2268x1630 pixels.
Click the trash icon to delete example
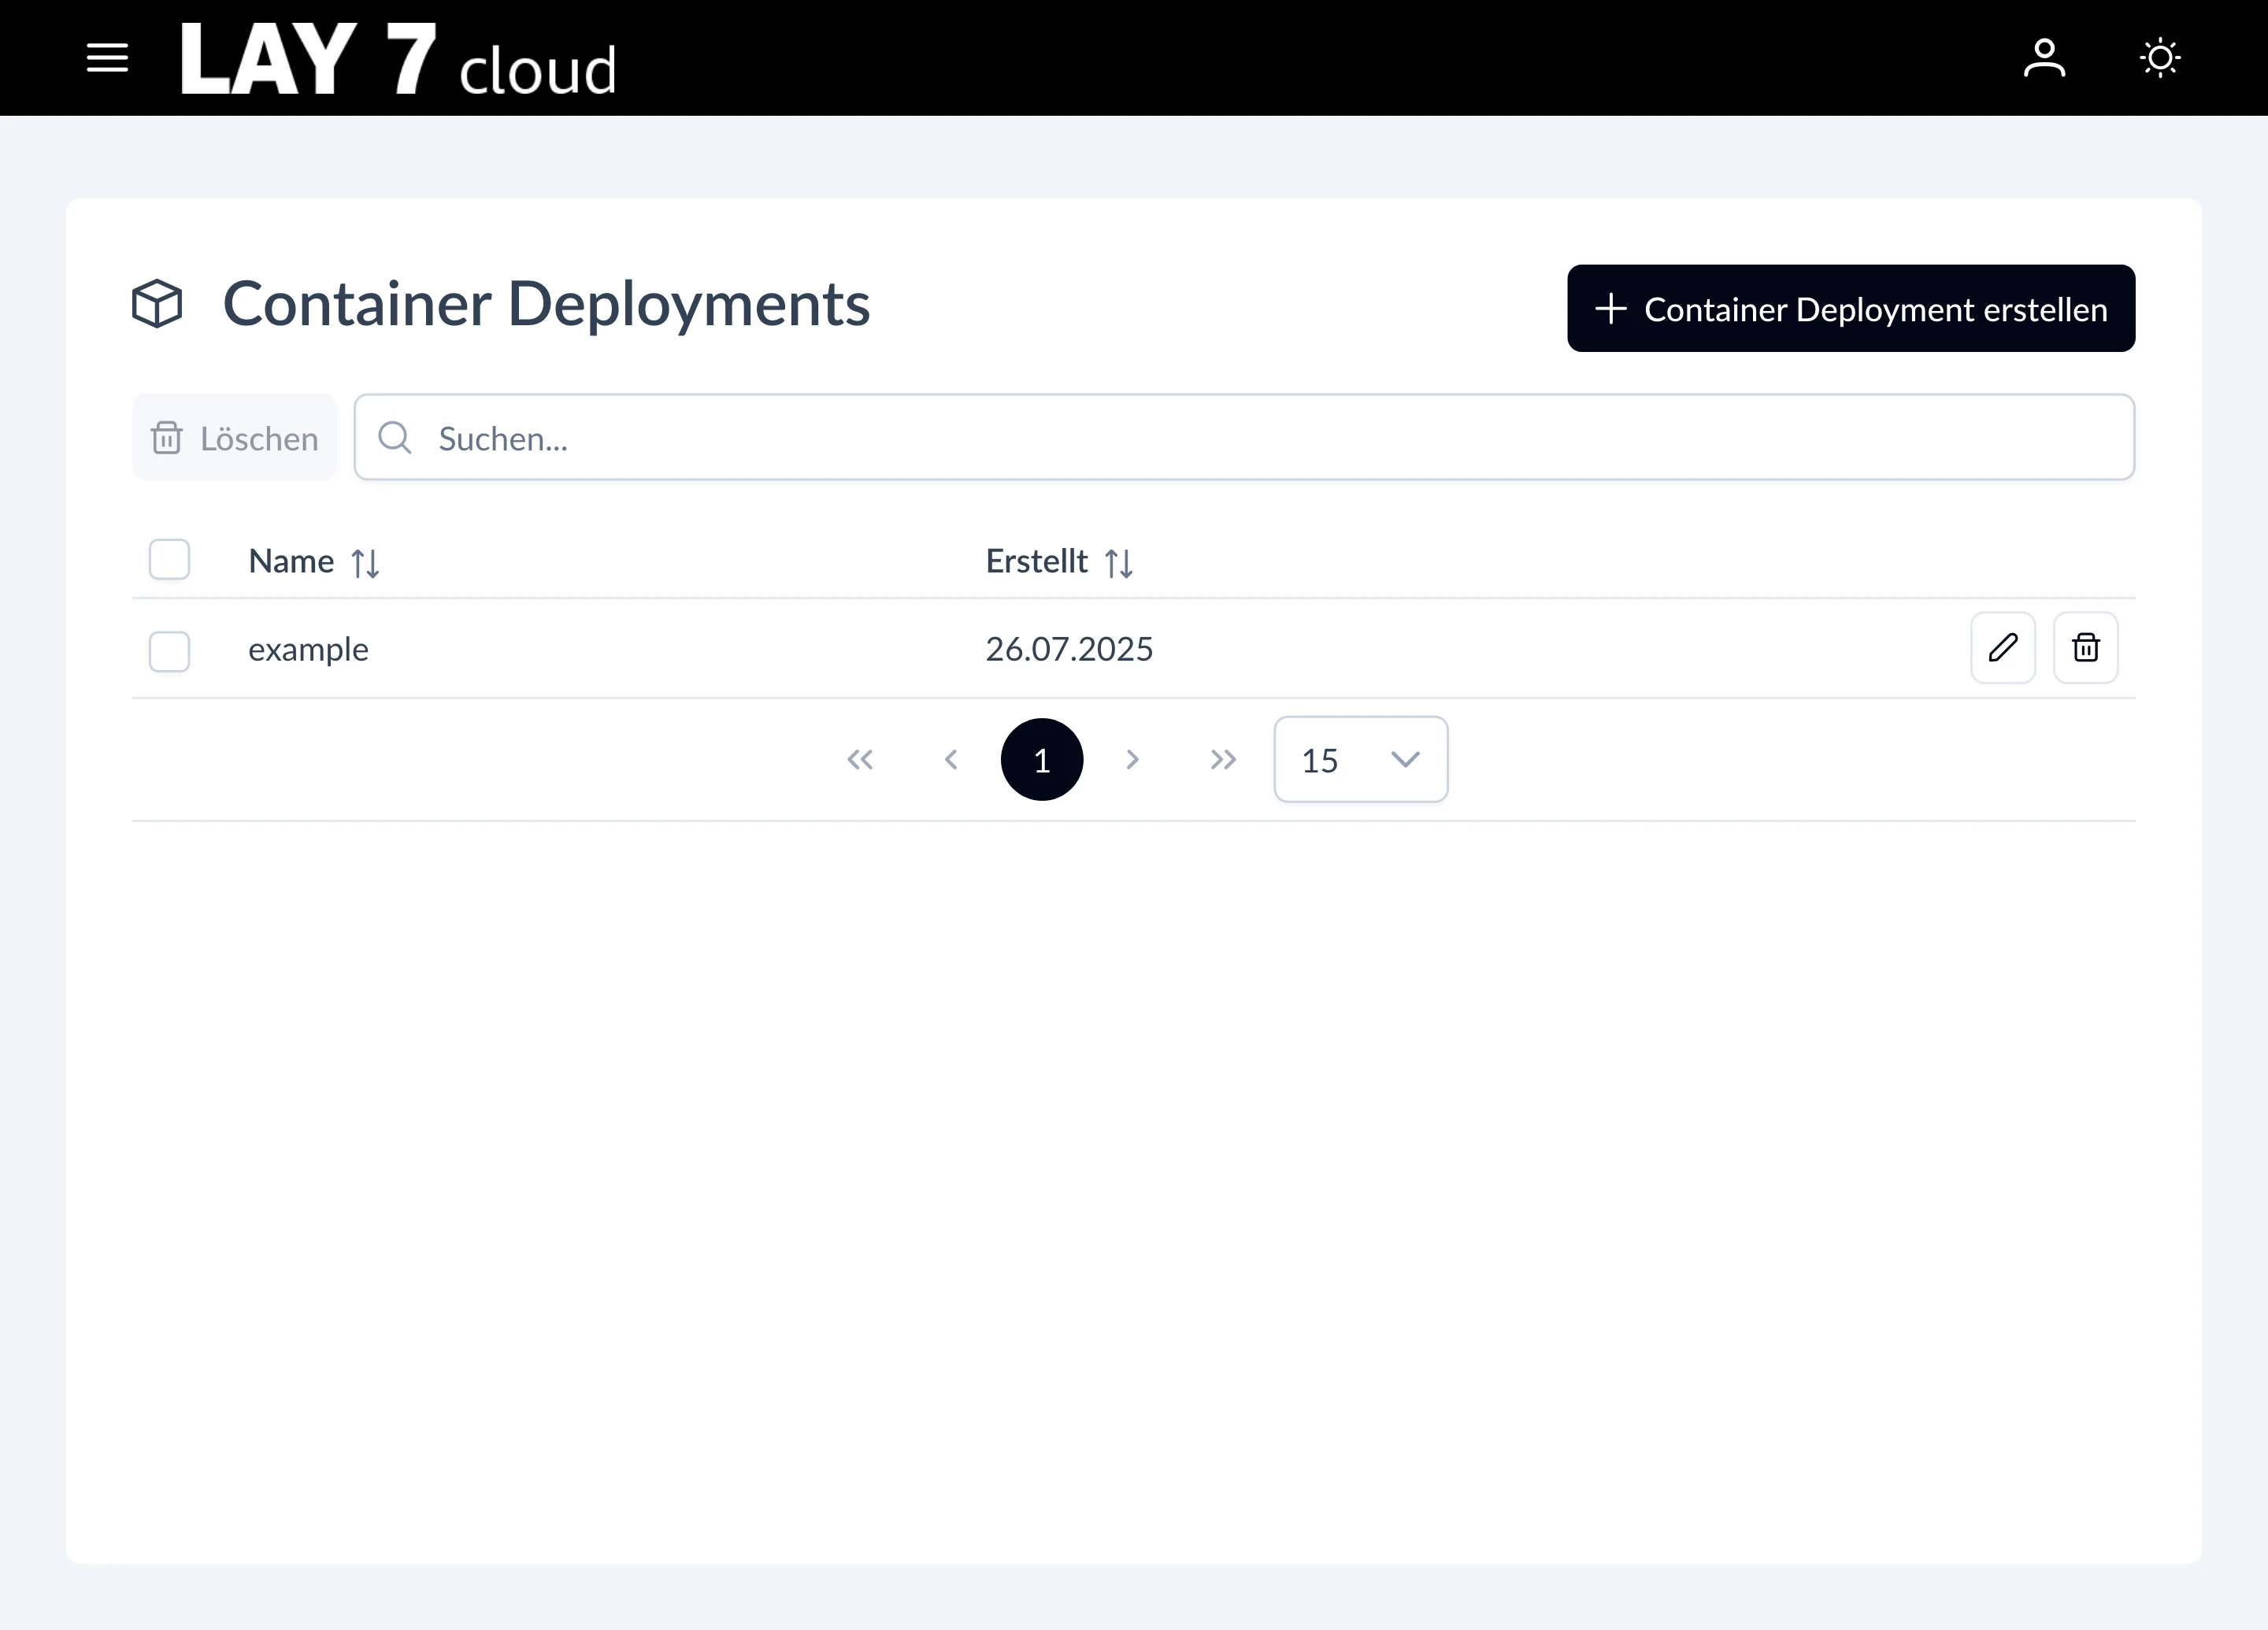[x=2086, y=648]
